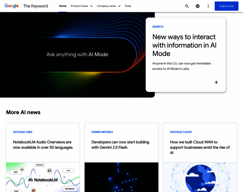Click 'Anyone in the U.S. can now get' summary text
Viewport: 243px width, 192px height.
[182, 66]
